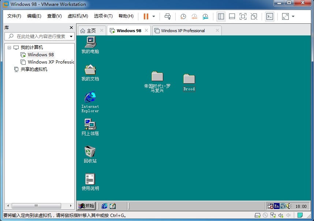
Task: Collapse the 我的计算机 tree node
Action: 9,47
